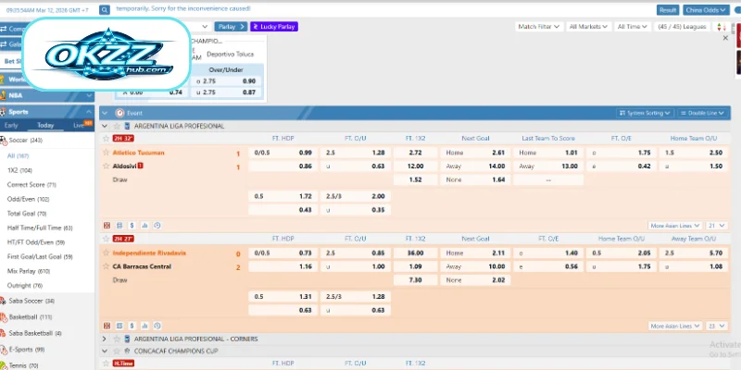Toggle the star next to Independiente Rivadavia
741x370 pixels.
point(107,253)
